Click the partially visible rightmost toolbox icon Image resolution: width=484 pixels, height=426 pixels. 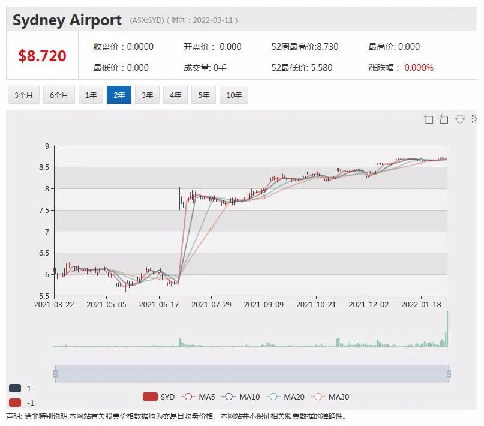point(474,119)
